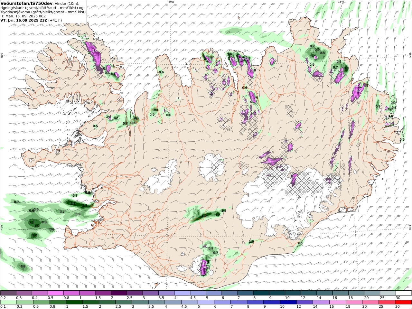
Task: Click the 'VT: þri. 16.09.2025 23Z' valid time
Action: pyautogui.click(x=24, y=20)
